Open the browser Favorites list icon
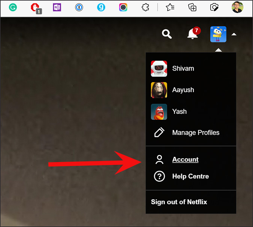253x227 pixels. click(170, 7)
